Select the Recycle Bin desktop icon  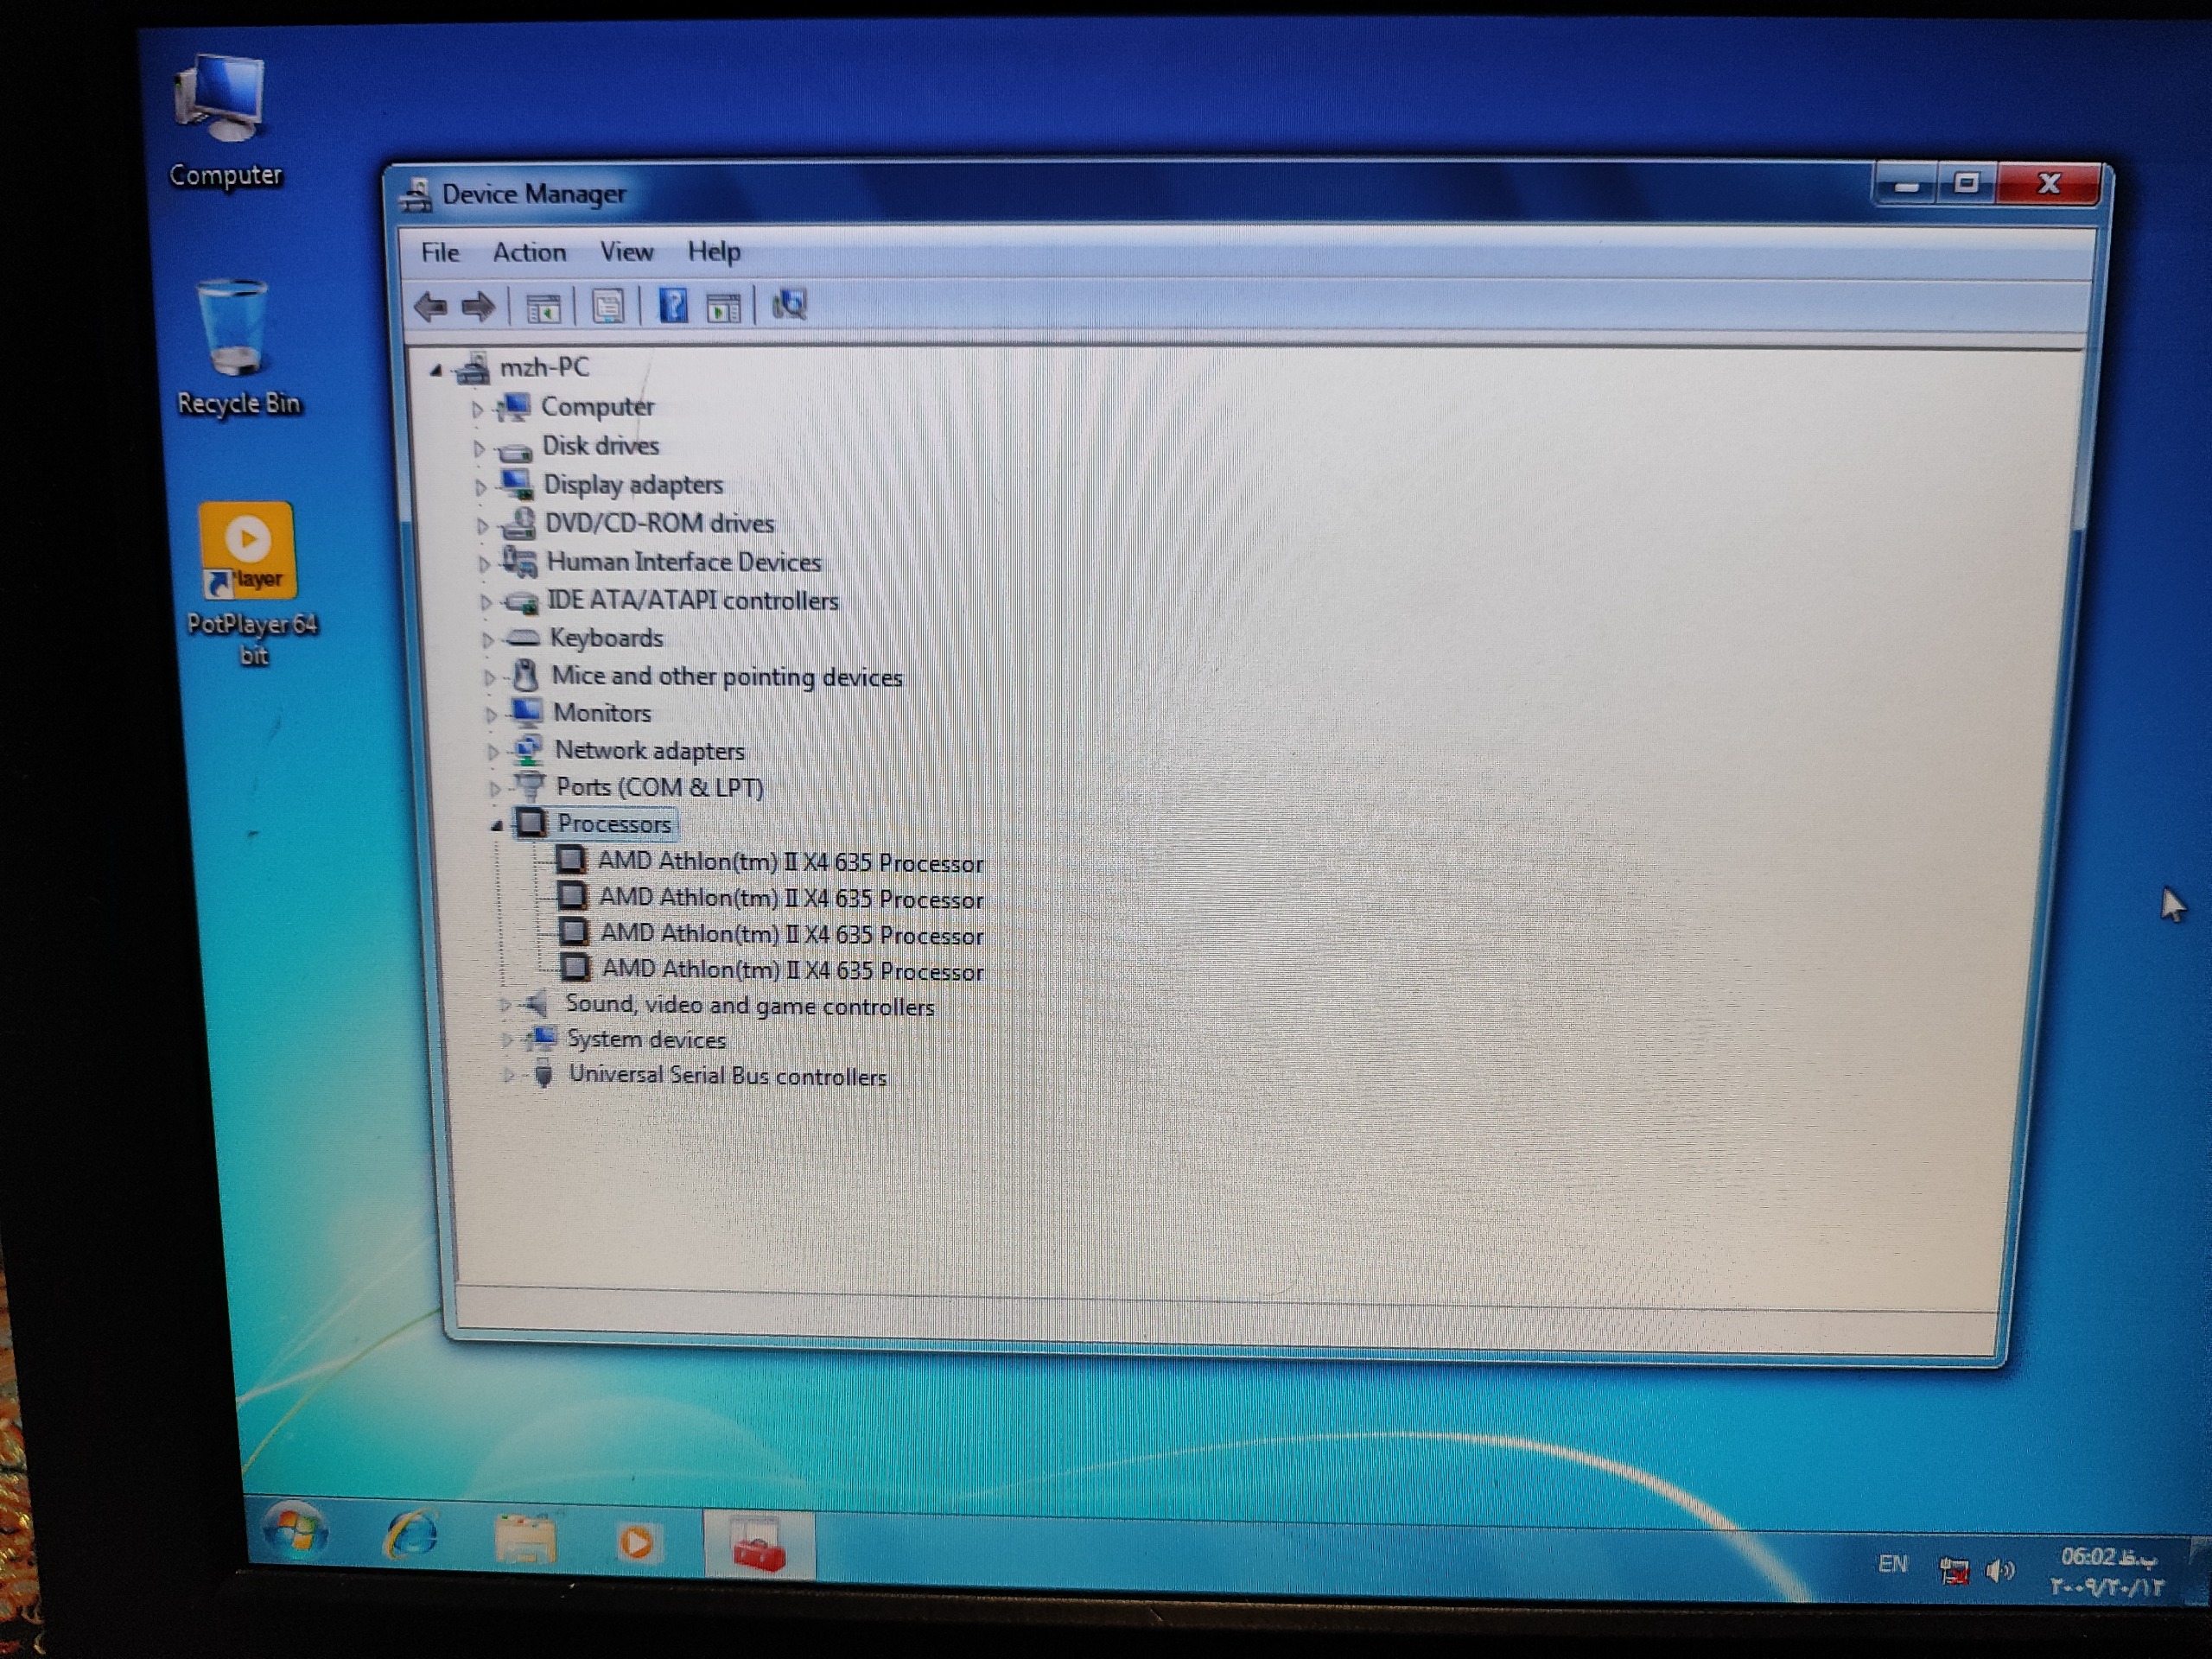pos(238,347)
